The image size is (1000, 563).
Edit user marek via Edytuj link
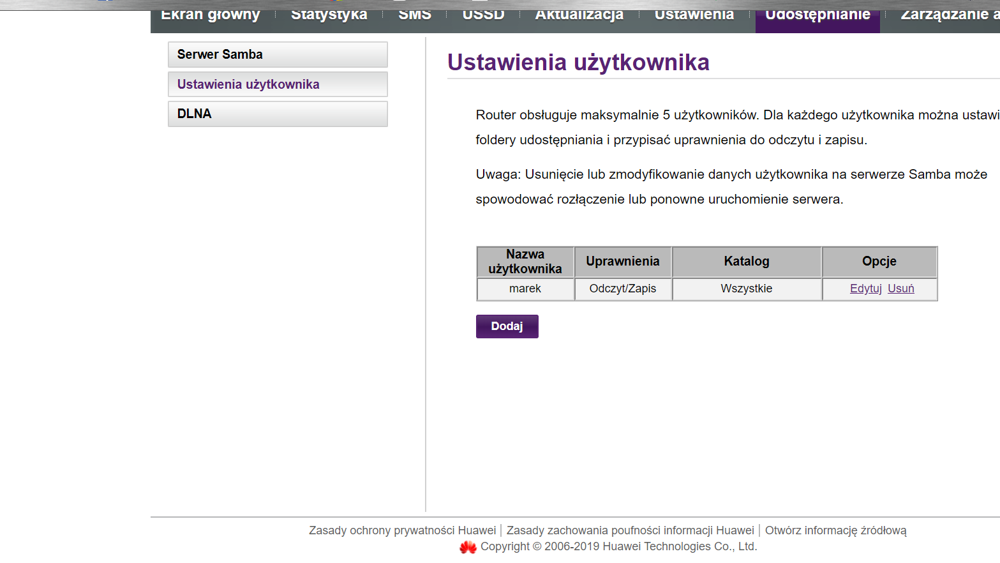coord(865,289)
